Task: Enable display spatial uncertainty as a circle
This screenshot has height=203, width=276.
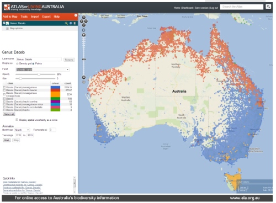Action: pos(17,120)
